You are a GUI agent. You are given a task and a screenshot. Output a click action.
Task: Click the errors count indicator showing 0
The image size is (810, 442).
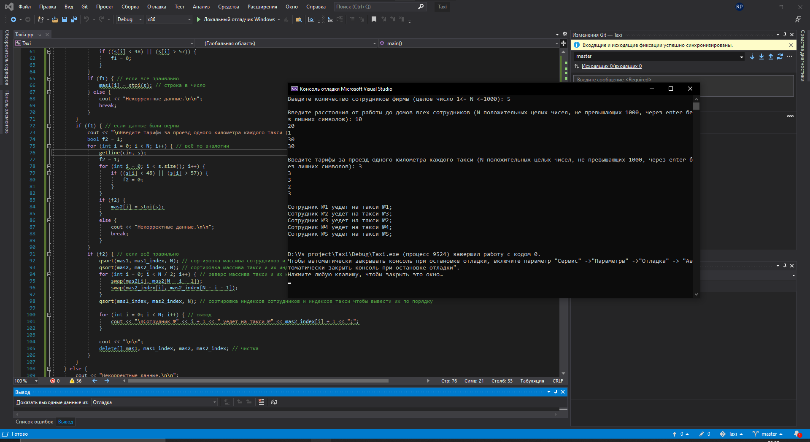[55, 381]
